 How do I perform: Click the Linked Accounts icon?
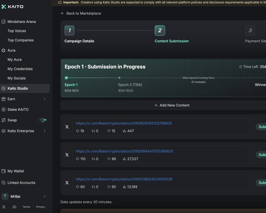pyautogui.click(x=4, y=183)
